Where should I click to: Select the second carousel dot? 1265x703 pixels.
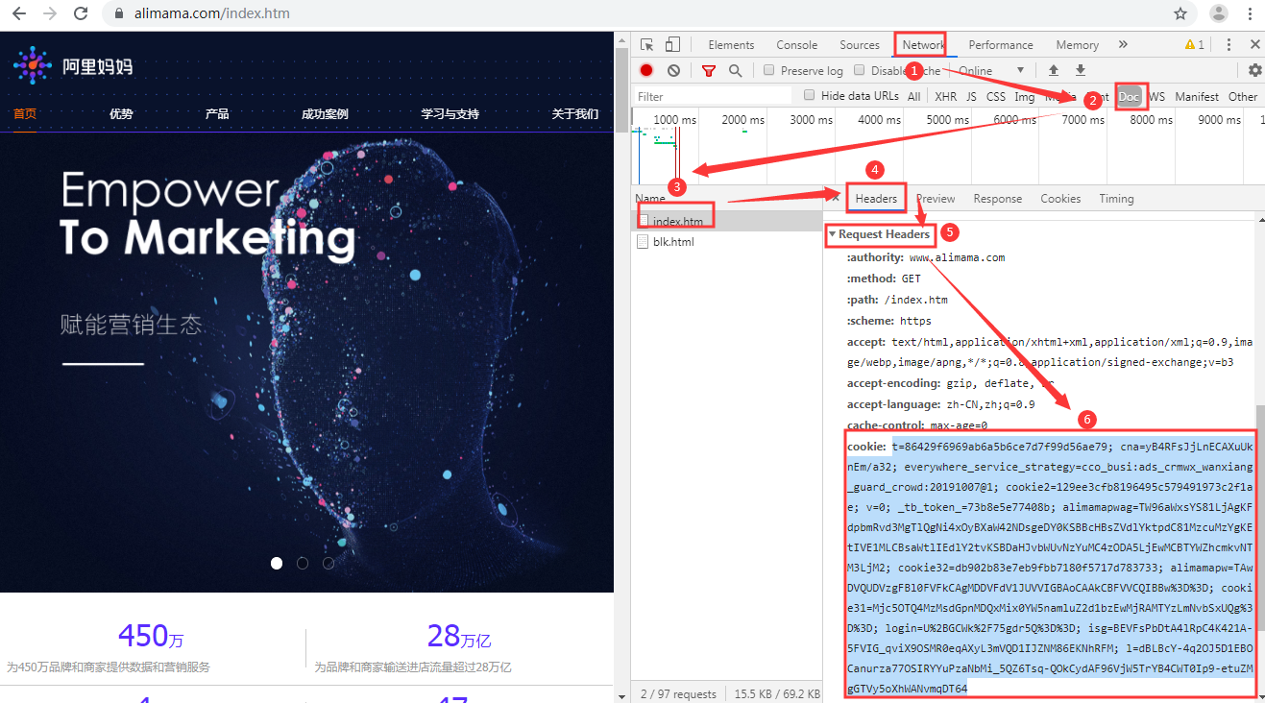303,563
